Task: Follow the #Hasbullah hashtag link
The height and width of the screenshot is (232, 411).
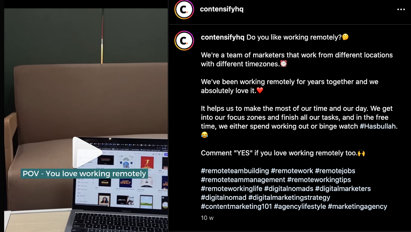Action: [378, 126]
